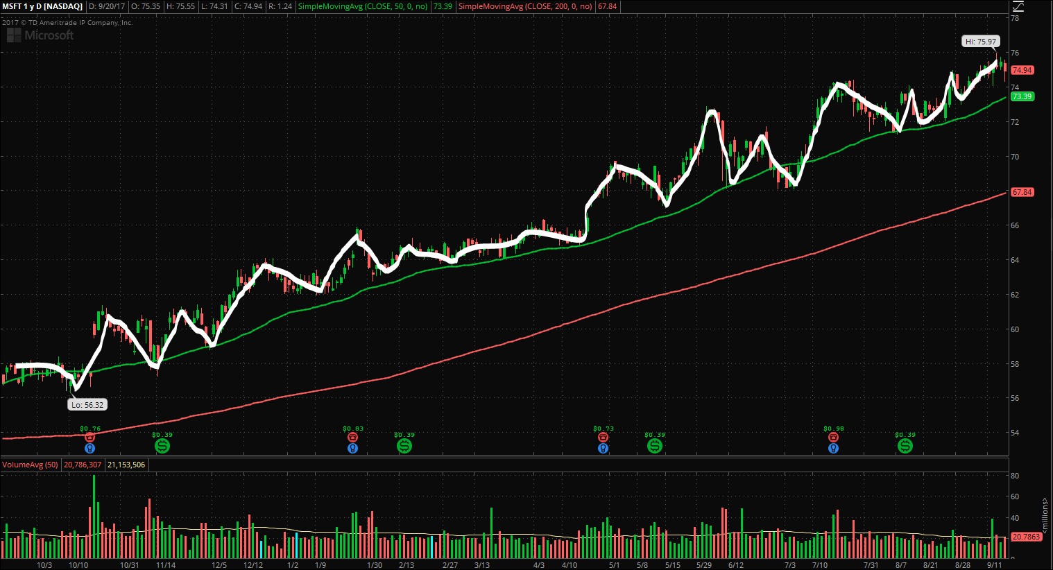Click the C: 74.94 close value
Image resolution: width=1053 pixels, height=570 pixels.
click(x=248, y=6)
